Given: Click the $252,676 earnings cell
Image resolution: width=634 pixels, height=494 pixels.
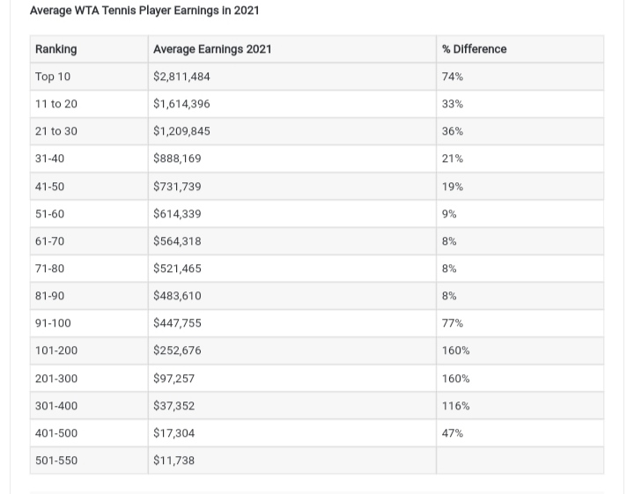Looking at the screenshot, I should tap(292, 350).
